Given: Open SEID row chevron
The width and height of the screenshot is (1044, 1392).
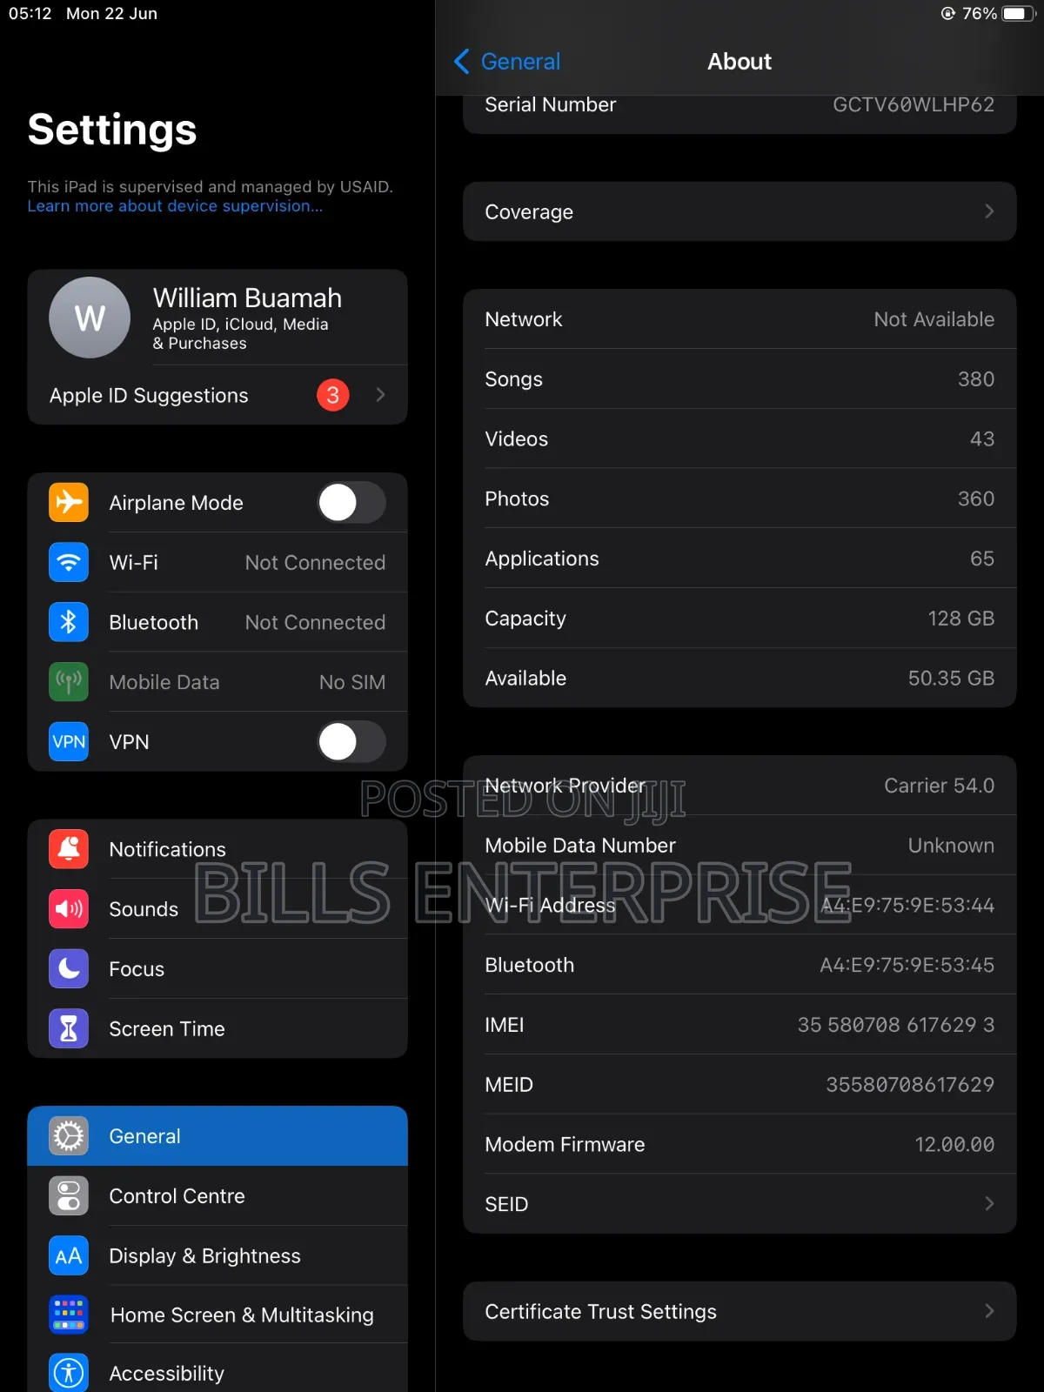Looking at the screenshot, I should pos(988,1203).
